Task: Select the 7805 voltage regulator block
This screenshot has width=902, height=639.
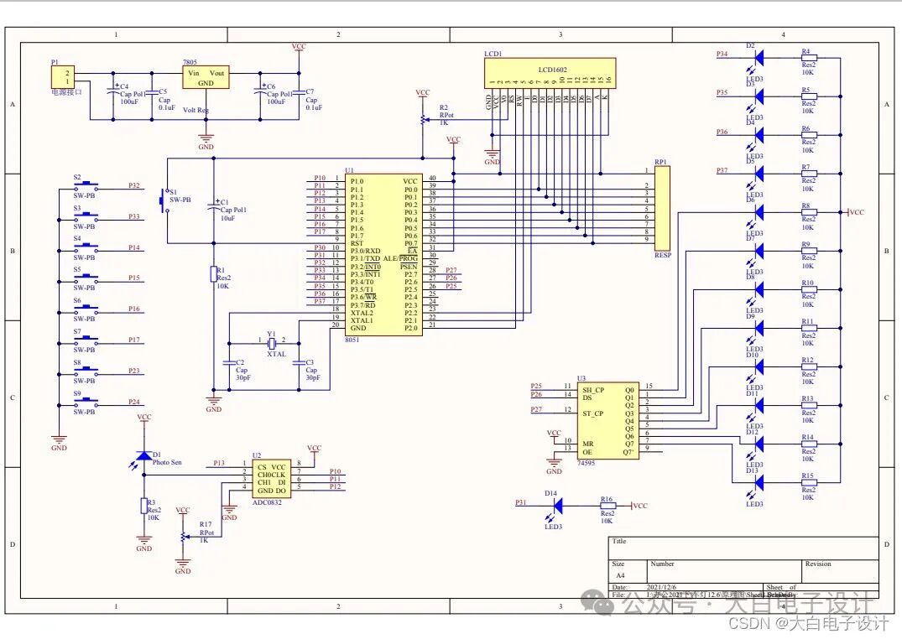Action: (206, 75)
